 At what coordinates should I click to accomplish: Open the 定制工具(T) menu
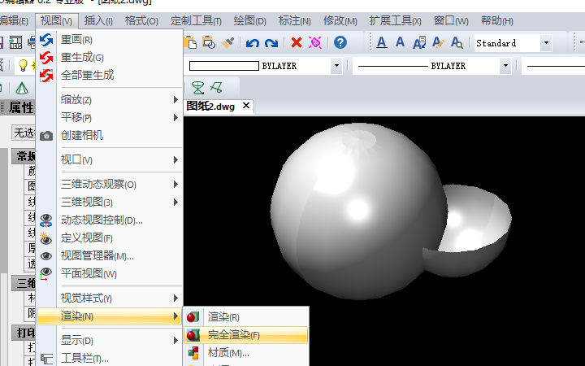pyautogui.click(x=196, y=21)
